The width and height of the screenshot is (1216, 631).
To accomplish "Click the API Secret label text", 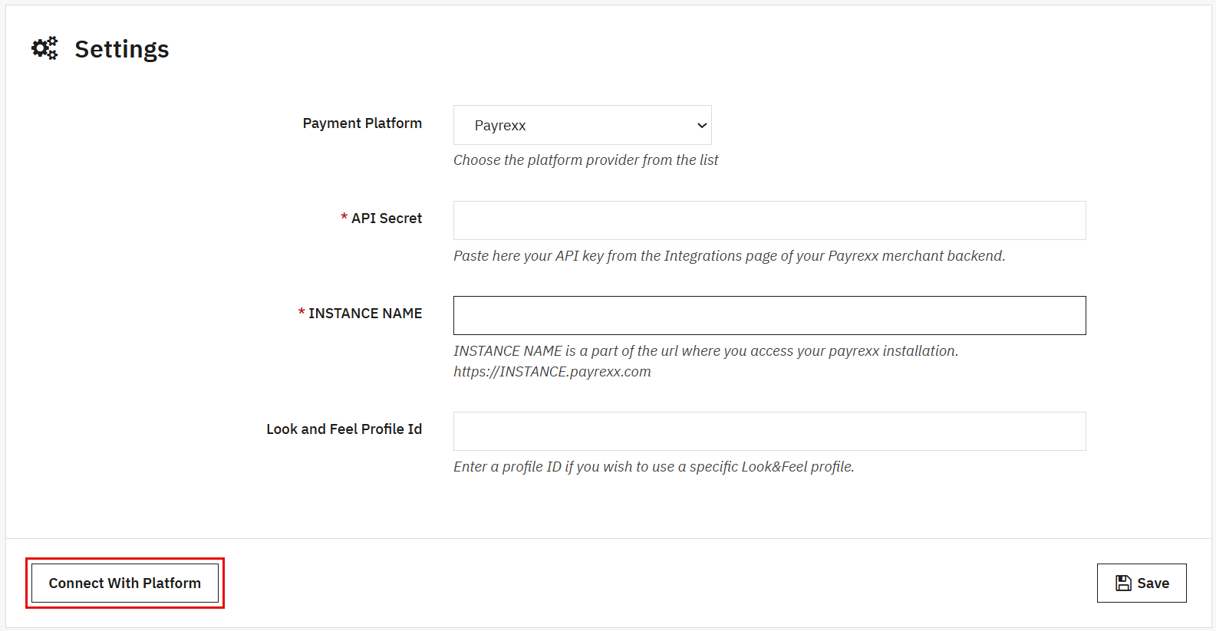I will (x=387, y=219).
